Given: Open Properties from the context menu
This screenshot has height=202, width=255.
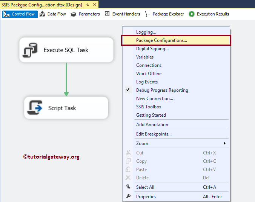Looking at the screenshot, I should pos(176,197).
